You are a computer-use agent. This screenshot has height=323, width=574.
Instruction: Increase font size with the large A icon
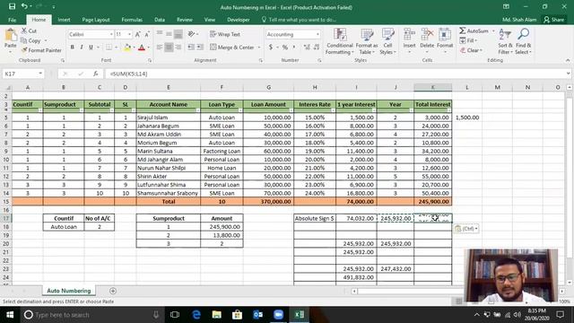[x=137, y=34]
